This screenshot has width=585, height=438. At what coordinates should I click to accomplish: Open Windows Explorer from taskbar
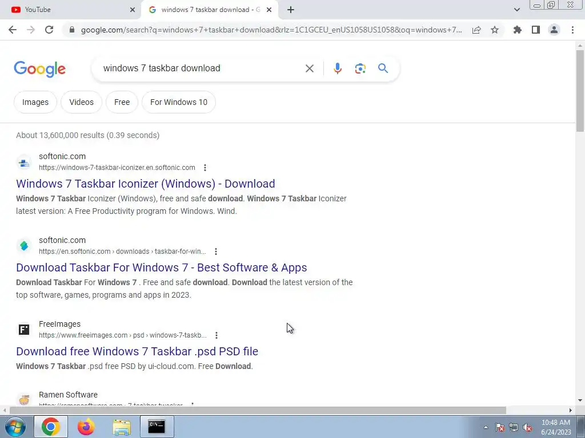pyautogui.click(x=122, y=427)
